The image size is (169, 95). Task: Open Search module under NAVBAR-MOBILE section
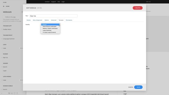tap(5, 89)
